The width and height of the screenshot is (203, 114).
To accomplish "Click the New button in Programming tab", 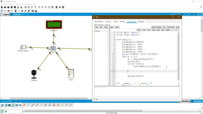I will pos(101,27).
